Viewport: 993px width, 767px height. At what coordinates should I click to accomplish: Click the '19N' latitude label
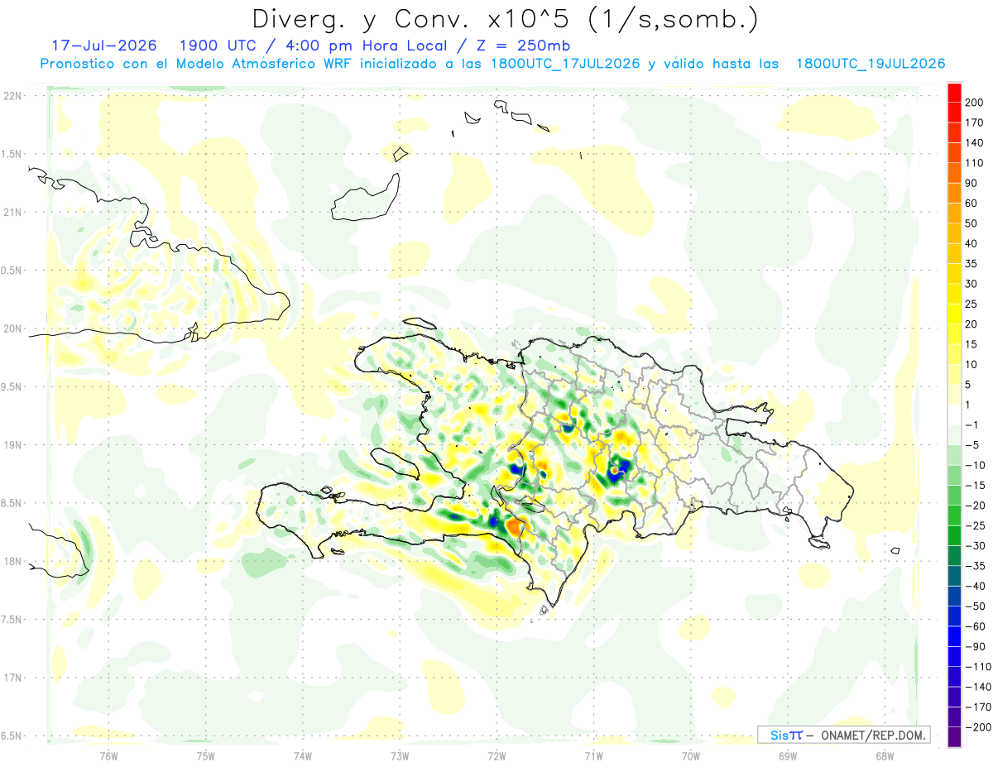tap(12, 445)
